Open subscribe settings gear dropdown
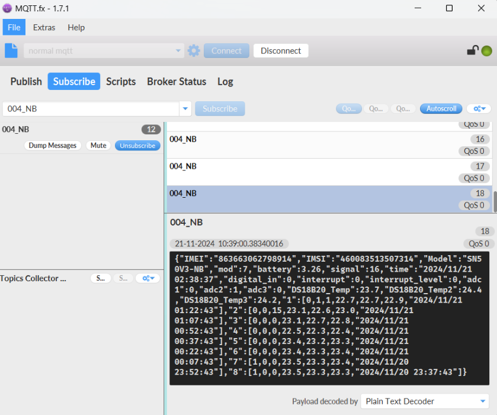The image size is (497, 415). click(x=479, y=109)
